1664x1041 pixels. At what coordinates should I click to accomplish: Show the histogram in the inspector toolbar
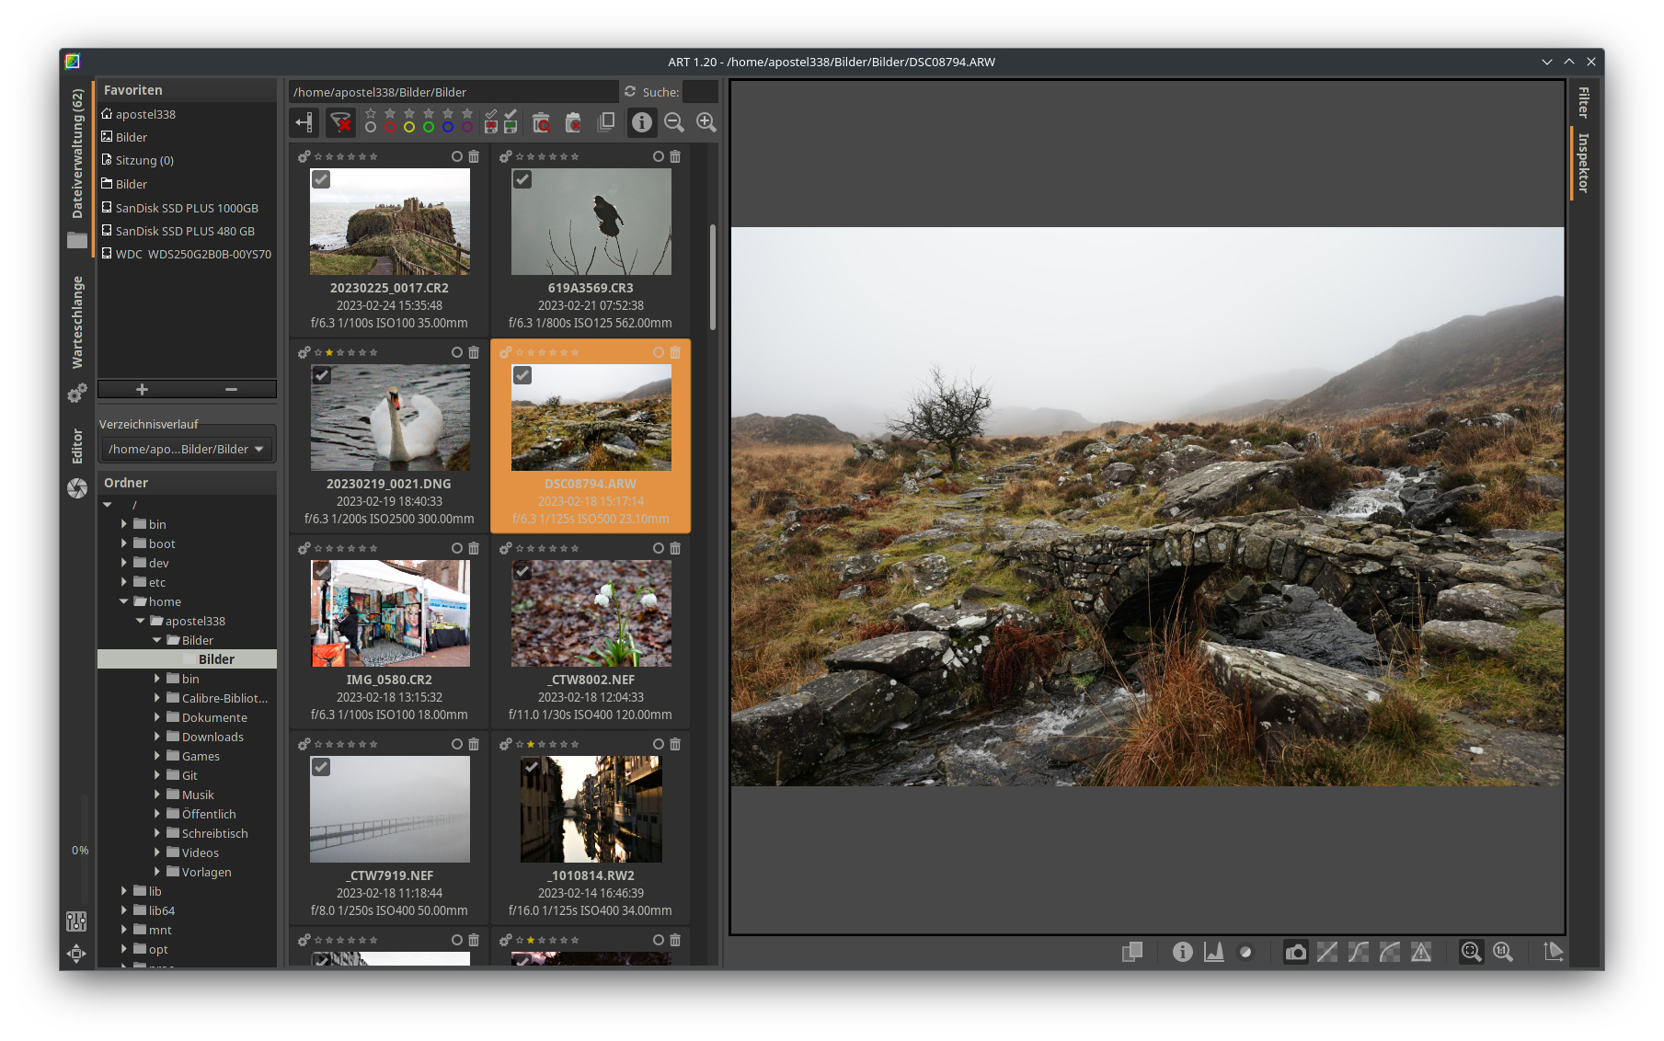[x=1214, y=952]
